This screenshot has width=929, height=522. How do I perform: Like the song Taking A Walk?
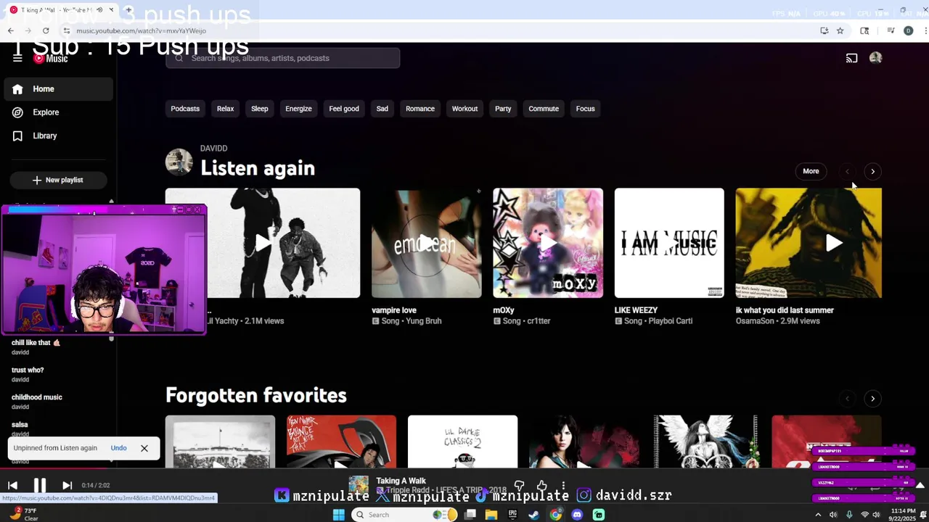tap(541, 485)
